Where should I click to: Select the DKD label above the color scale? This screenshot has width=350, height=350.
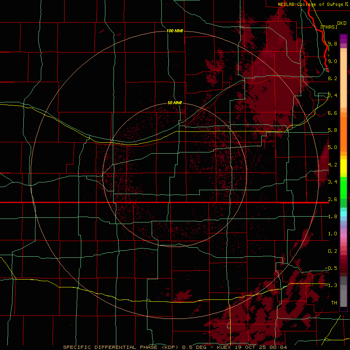(342, 23)
